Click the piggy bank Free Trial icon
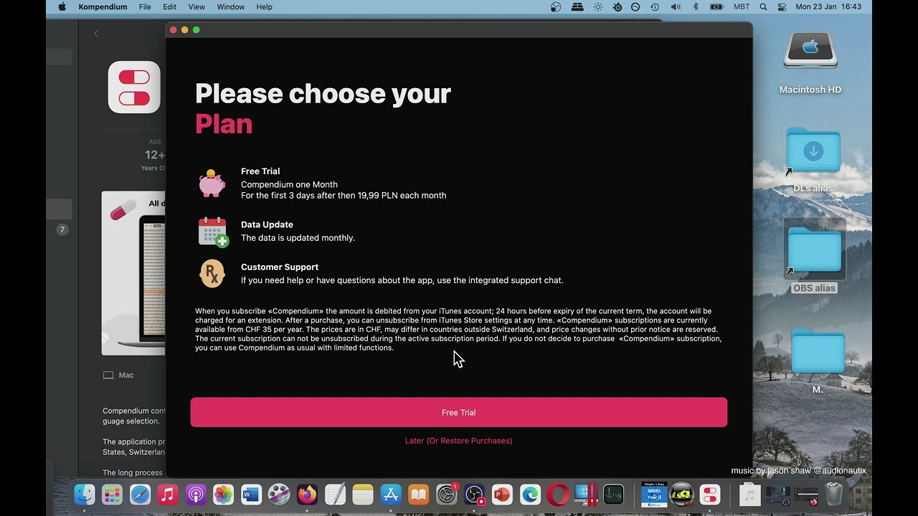The height and width of the screenshot is (516, 918). tap(212, 183)
